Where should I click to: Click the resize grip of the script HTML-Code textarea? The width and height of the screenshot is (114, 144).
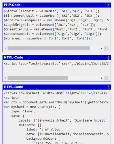pos(106,78)
